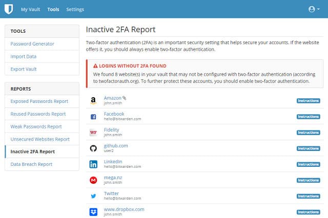The height and width of the screenshot is (218, 328).
Task: Click the warning triangle icon in the alert
Action: pos(95,66)
